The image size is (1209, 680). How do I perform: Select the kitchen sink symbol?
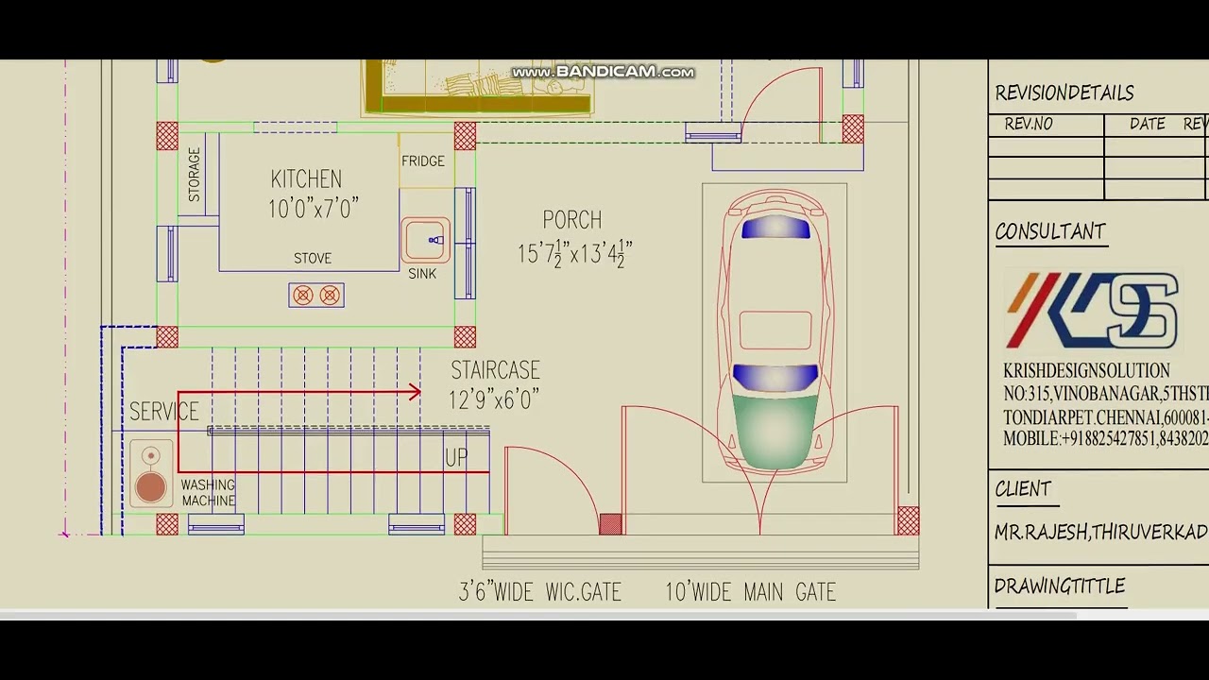tap(426, 240)
